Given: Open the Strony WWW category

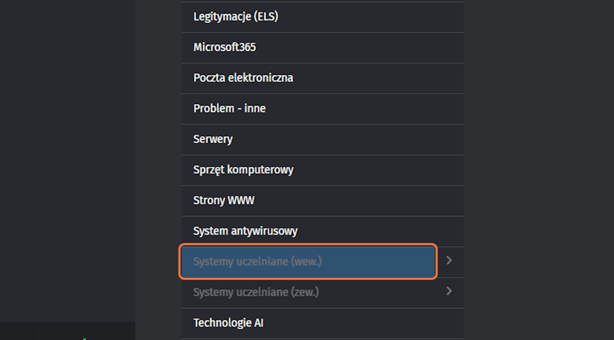Looking at the screenshot, I should pyautogui.click(x=224, y=200).
